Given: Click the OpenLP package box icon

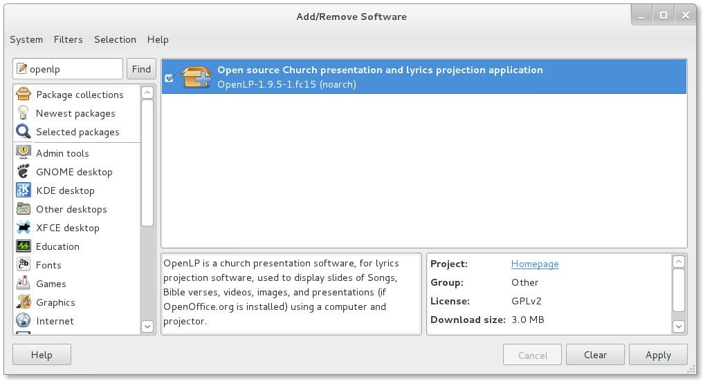Looking at the screenshot, I should 197,77.
